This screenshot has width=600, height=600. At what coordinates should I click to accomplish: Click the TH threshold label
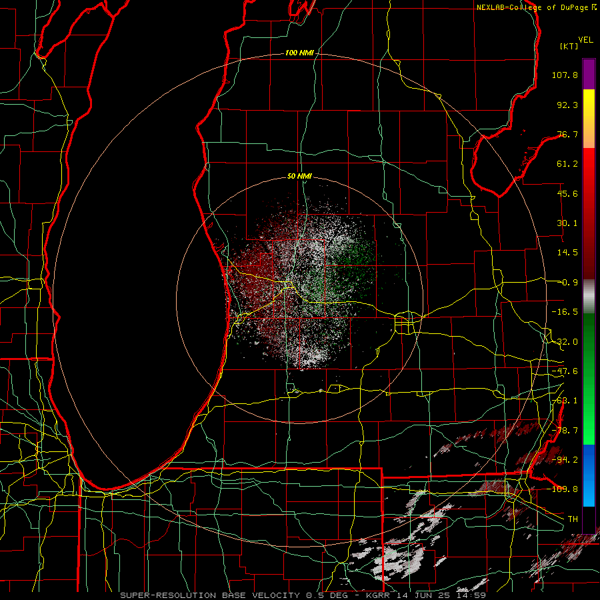573,519
